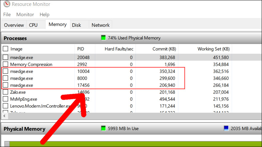The image size is (262, 147).
Task: Switch to the Network tab
Action: (101, 25)
